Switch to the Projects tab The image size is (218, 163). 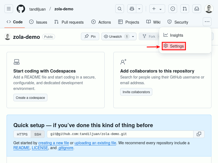coord(129,22)
